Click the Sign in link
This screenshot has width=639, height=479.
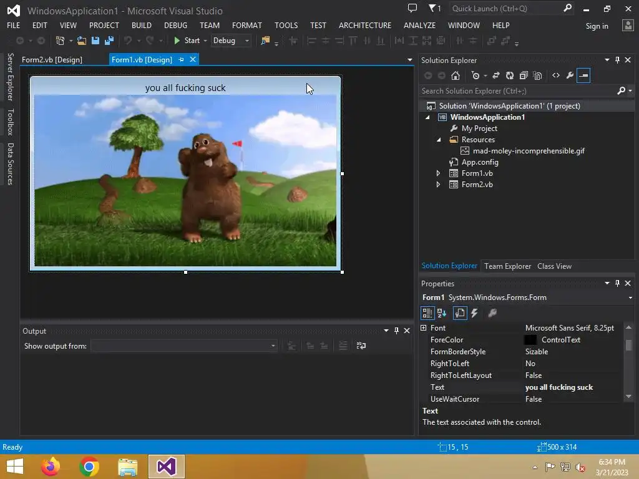click(x=597, y=26)
